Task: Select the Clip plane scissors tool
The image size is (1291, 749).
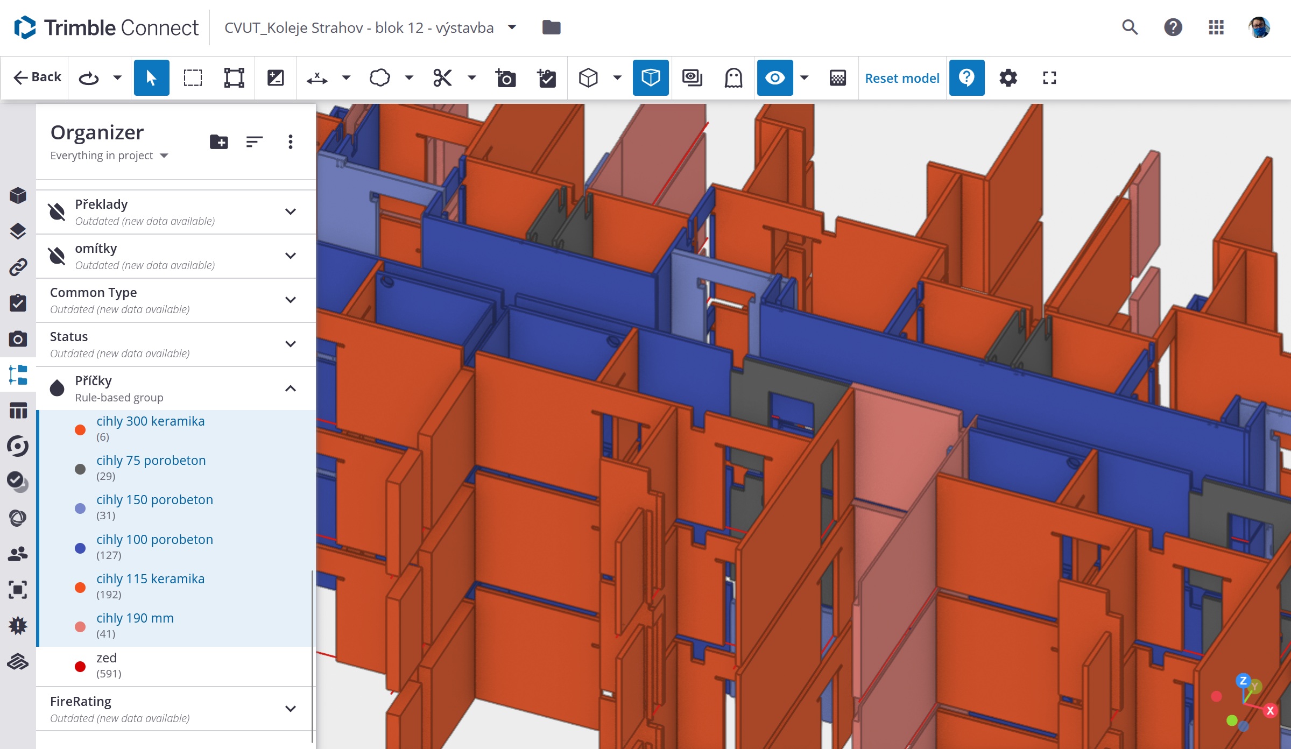Action: coord(442,78)
